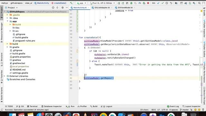Open the Project Structure folder icon
Screen dimensions: 206x116
[x=176, y=3]
